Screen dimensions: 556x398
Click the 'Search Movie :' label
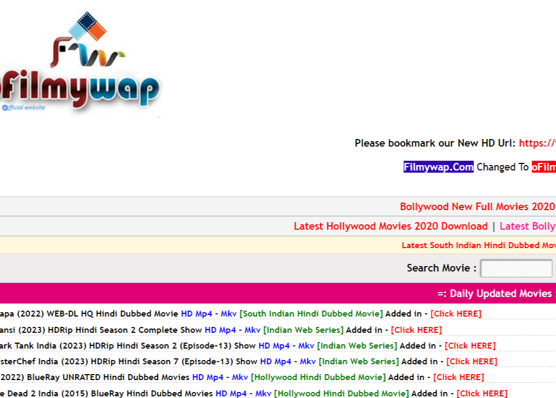pos(441,268)
